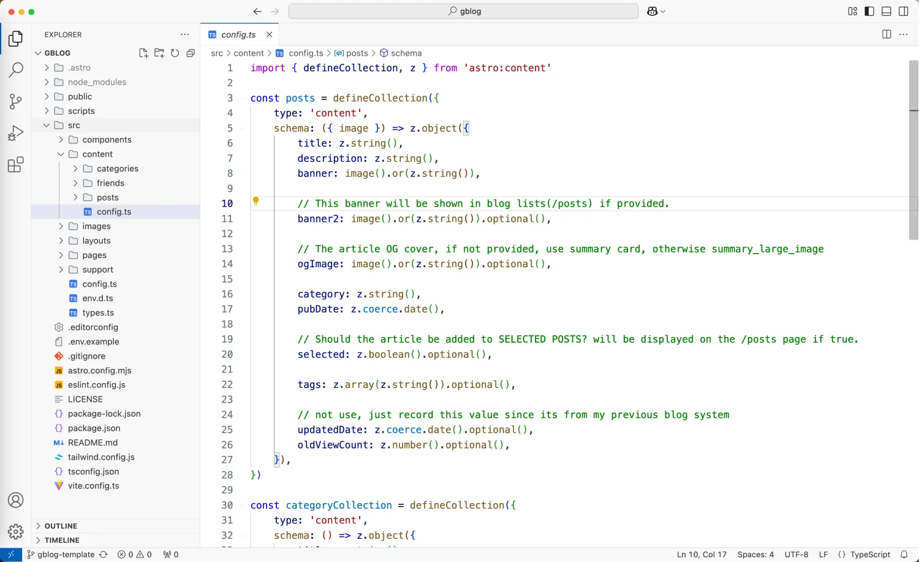Open the Extensions view

point(16,165)
